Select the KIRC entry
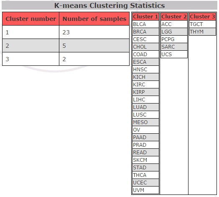The height and width of the screenshot is (197, 219). click(145, 85)
